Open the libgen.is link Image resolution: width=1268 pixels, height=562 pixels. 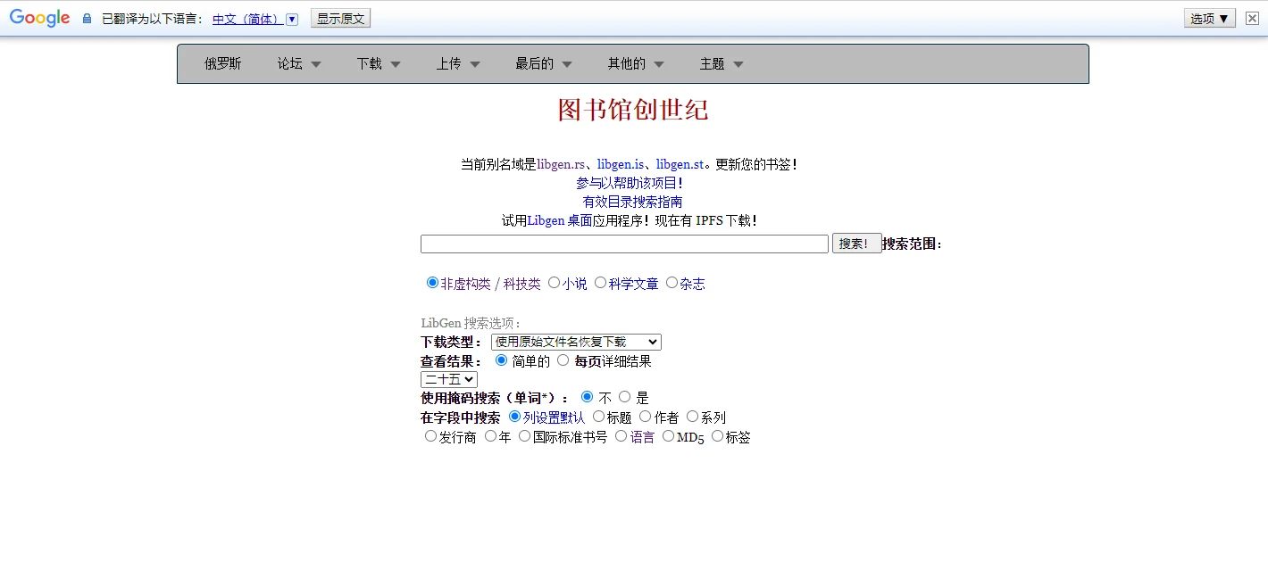[621, 164]
